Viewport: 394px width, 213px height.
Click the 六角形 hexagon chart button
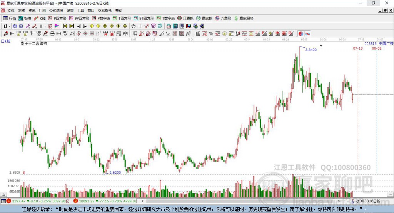point(223,18)
